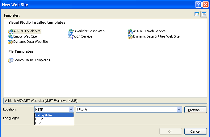Viewport: 210px width, 137px height.
Task: Close the New Web Site dialog
Action: click(206, 5)
